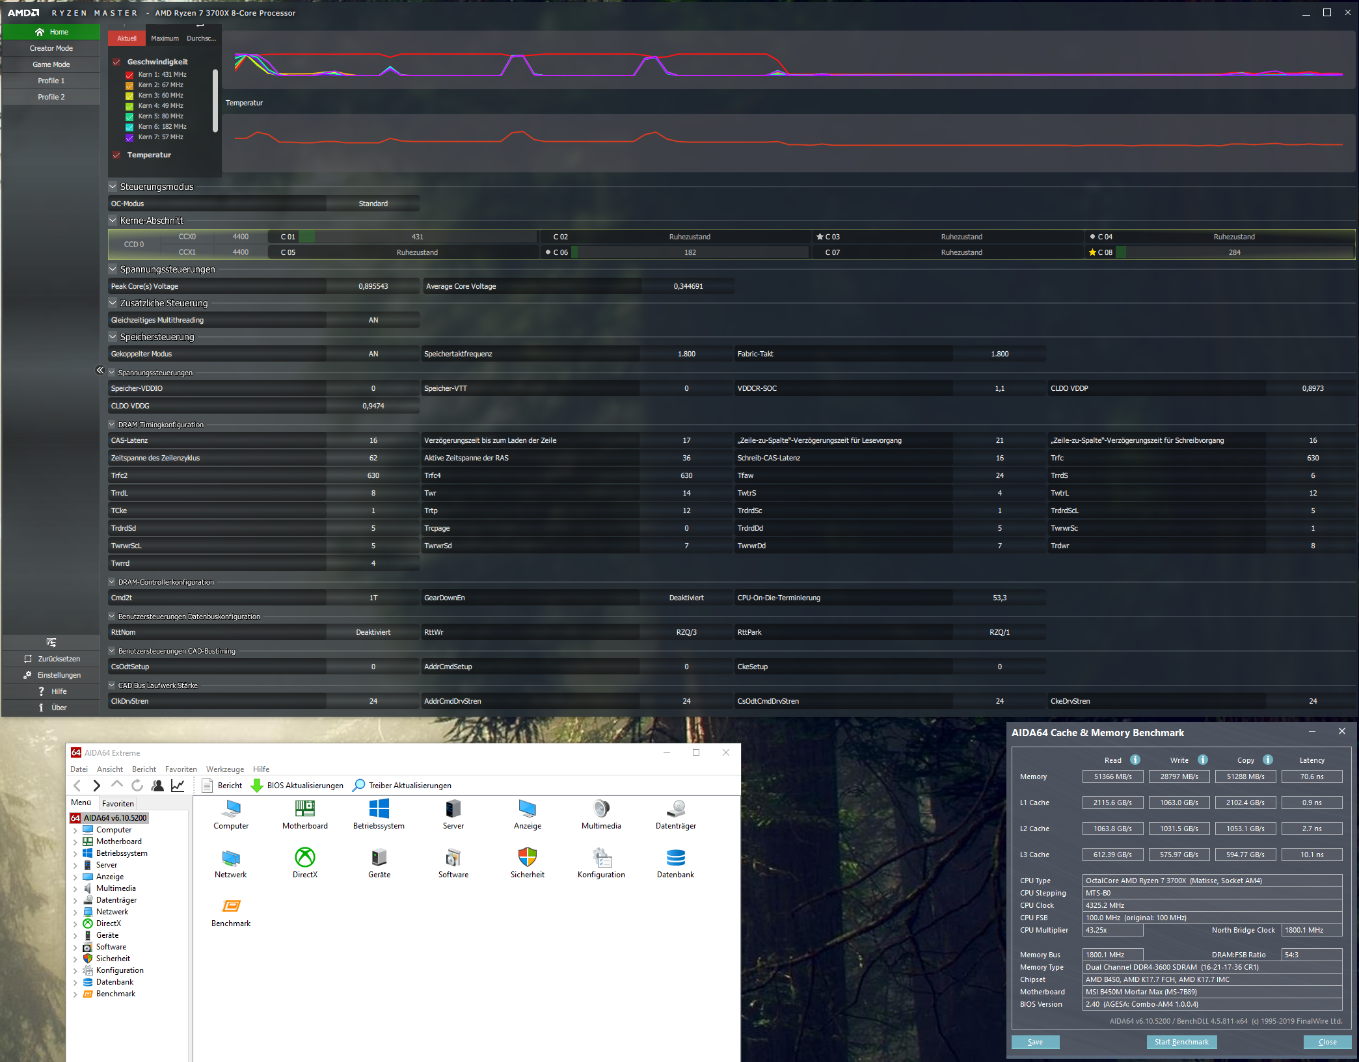Collapse the Spannungssteuerungen section
Viewport: 1359px width, 1062px height.
(113, 269)
